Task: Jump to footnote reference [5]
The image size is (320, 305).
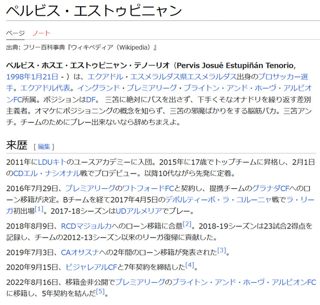Action: [x=100, y=291]
